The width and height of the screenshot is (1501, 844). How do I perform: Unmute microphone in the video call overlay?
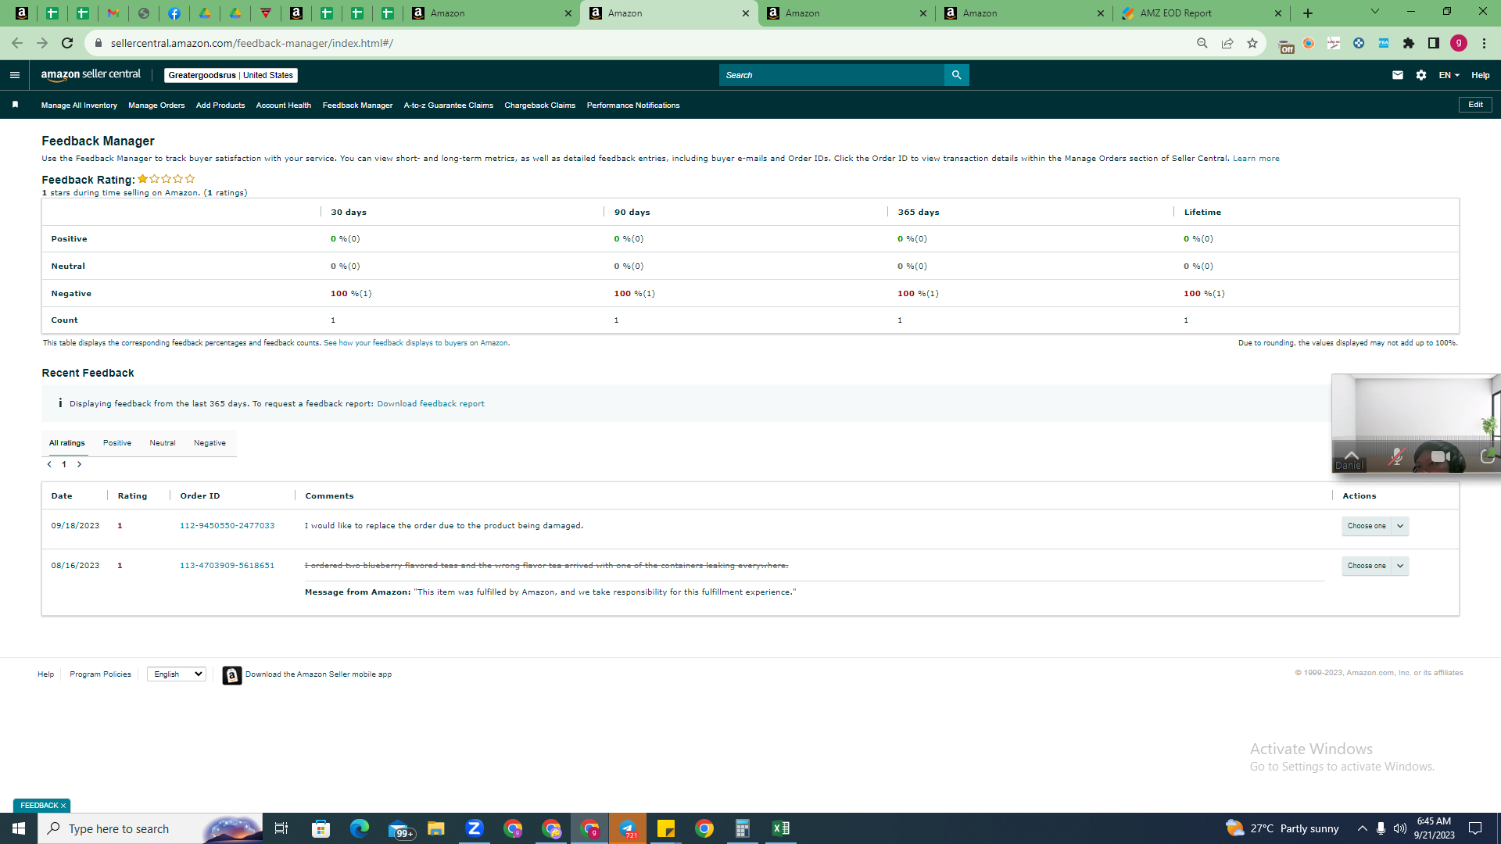click(1396, 456)
